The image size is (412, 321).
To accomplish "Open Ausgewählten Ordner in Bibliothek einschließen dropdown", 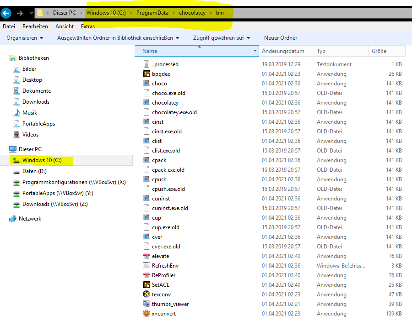I will coord(118,38).
